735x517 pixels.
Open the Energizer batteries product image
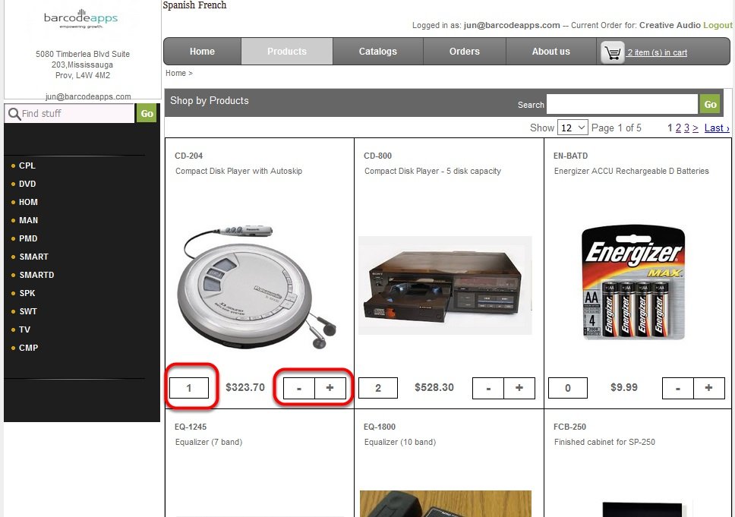(x=633, y=282)
